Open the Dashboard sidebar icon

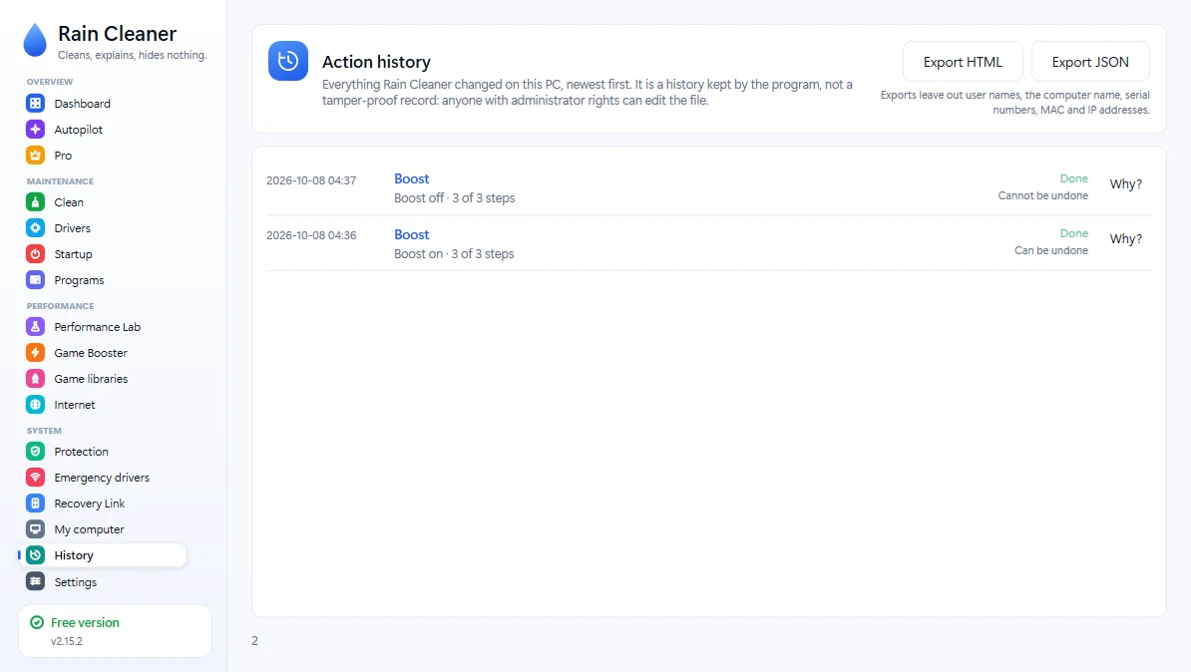(35, 104)
